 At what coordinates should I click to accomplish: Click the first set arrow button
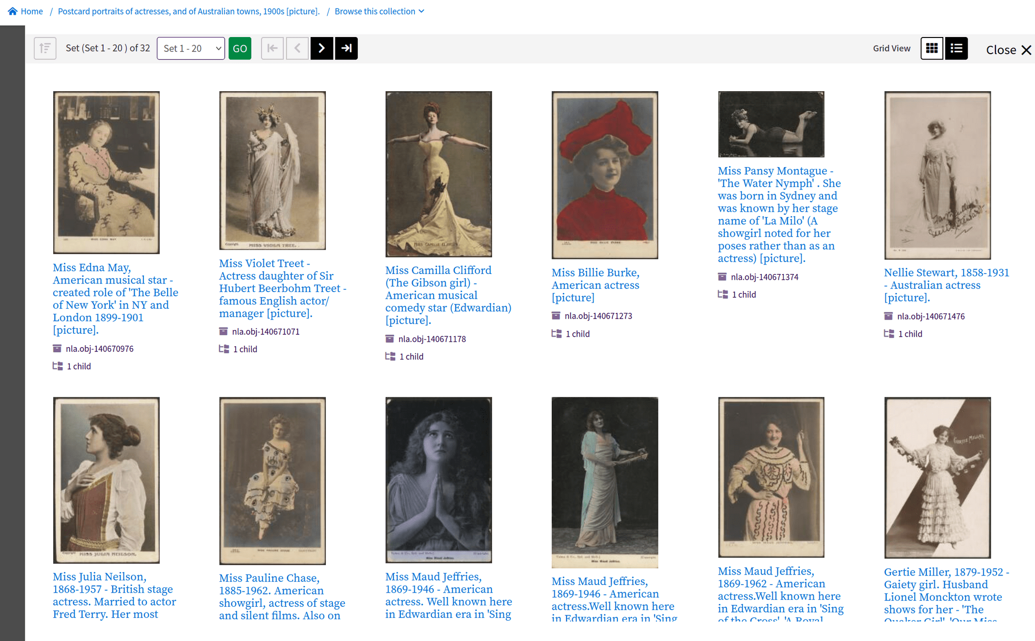click(272, 48)
